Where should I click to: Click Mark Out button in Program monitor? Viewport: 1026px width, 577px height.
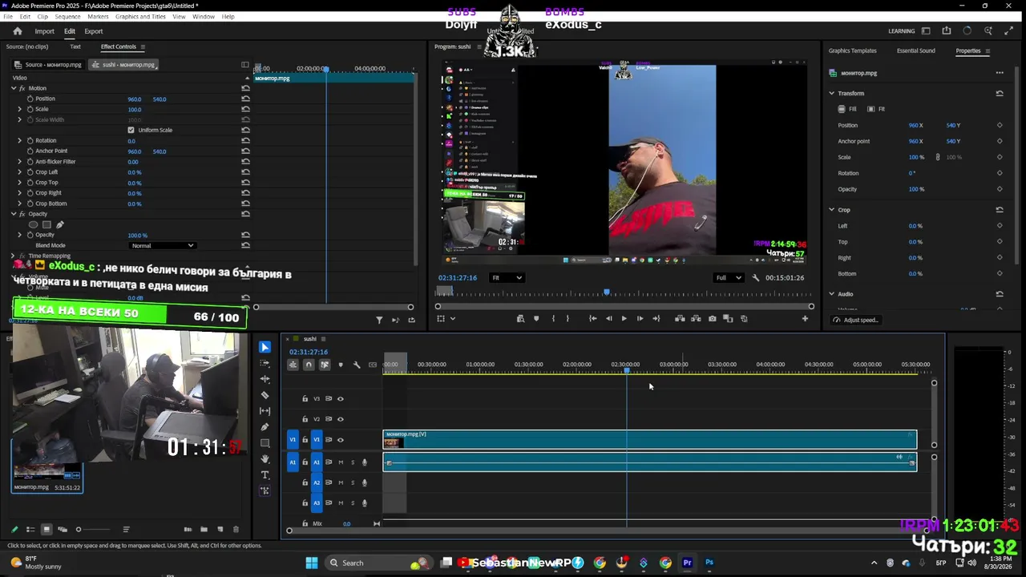click(x=568, y=319)
